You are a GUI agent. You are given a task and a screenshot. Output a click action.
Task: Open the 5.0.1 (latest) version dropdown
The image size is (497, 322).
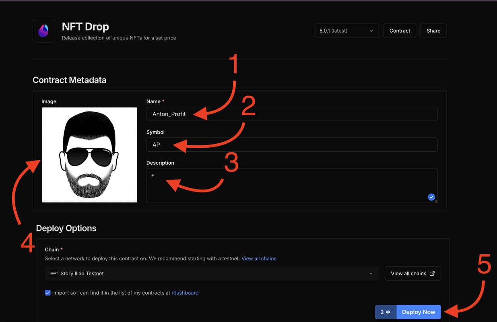pos(346,31)
